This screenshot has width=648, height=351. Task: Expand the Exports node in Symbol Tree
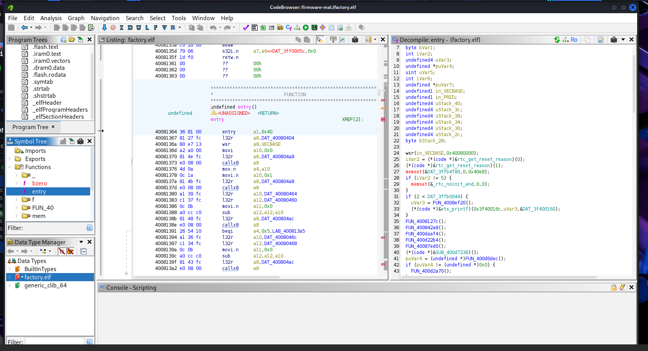10,159
